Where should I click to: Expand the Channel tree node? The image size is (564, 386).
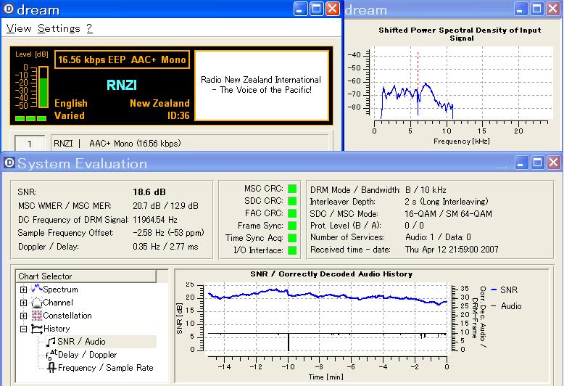pyautogui.click(x=23, y=303)
